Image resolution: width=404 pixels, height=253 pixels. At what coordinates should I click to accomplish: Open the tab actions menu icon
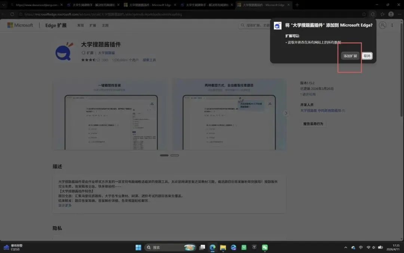[4, 4]
